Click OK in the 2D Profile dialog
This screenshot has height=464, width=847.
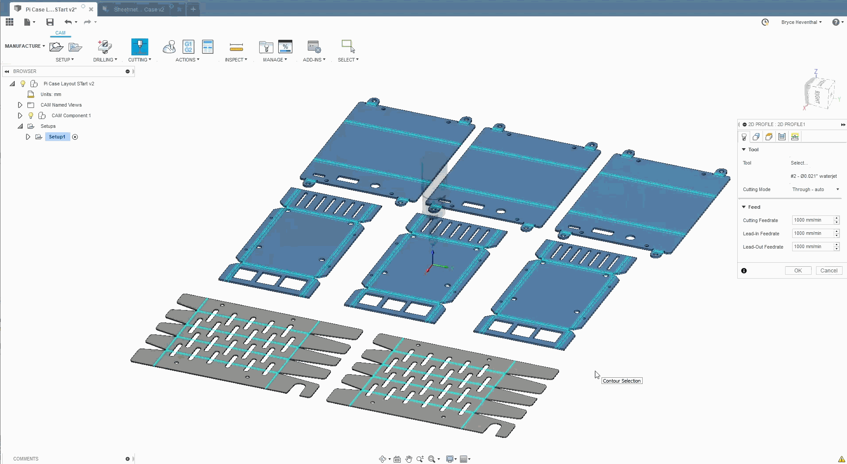click(798, 271)
